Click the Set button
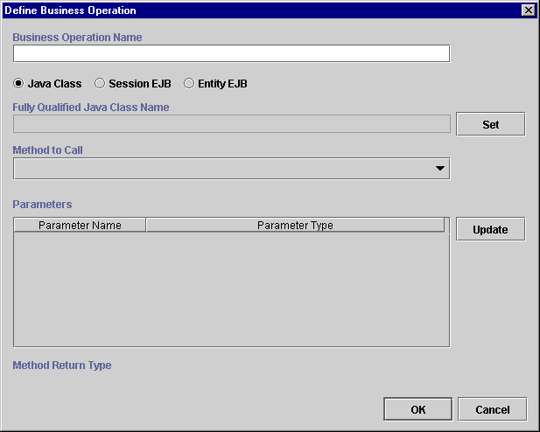 point(491,124)
